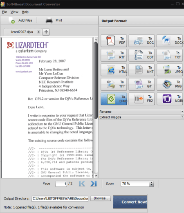Select the highlighted To EPUB format
Viewport: 184px width, 213px height.
(114, 99)
